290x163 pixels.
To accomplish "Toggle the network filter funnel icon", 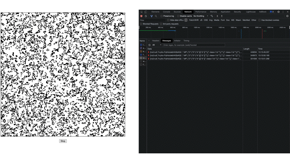I will (x=151, y=16).
